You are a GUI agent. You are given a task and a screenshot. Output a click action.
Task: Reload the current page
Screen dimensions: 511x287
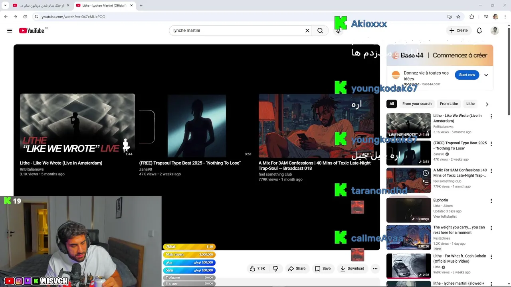click(25, 17)
